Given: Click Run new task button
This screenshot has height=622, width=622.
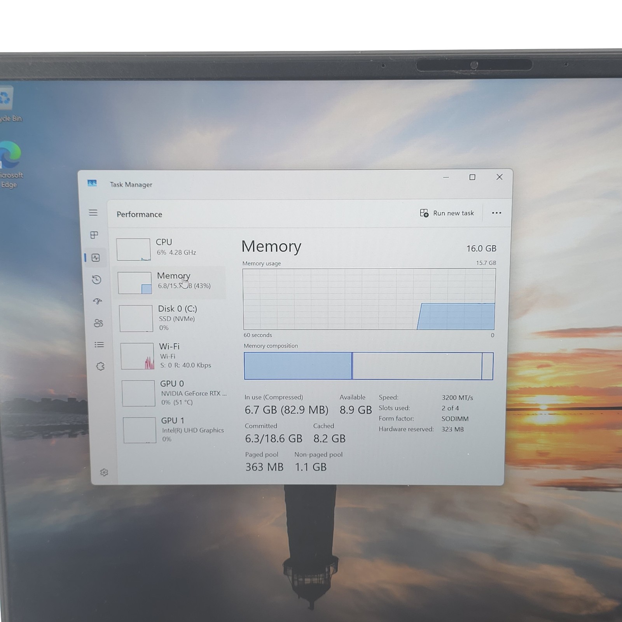Looking at the screenshot, I should pyautogui.click(x=447, y=213).
